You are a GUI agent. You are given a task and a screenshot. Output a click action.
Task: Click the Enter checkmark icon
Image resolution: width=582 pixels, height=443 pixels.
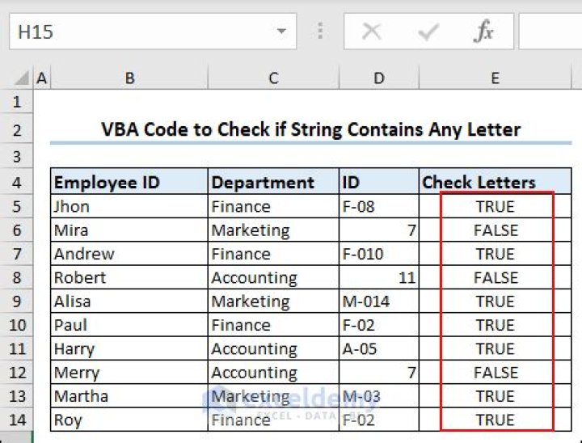click(428, 32)
